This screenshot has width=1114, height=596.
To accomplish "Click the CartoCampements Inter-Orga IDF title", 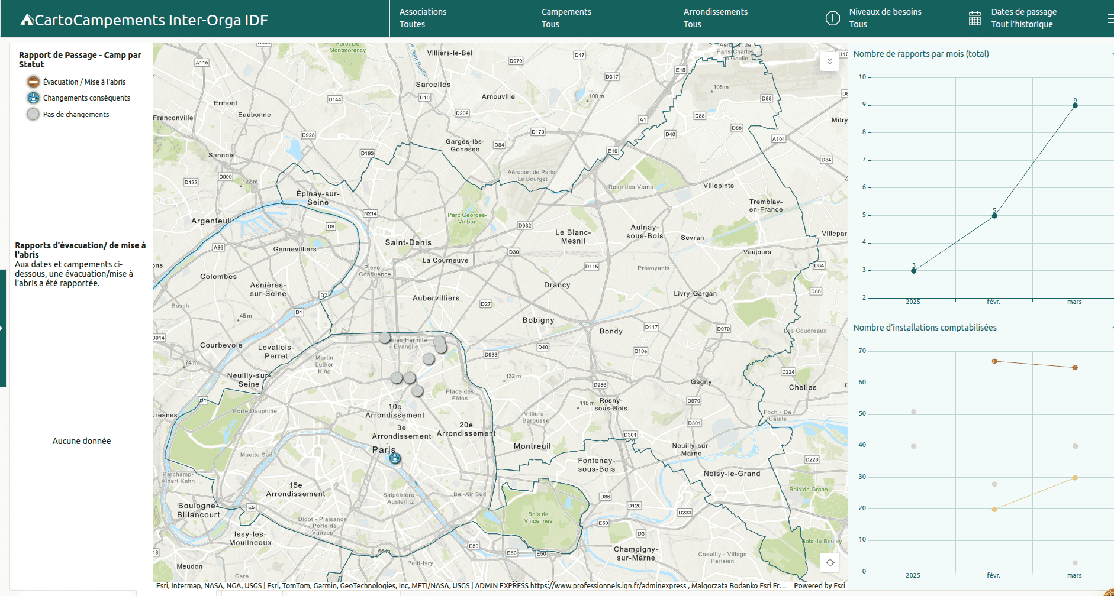I will (151, 20).
